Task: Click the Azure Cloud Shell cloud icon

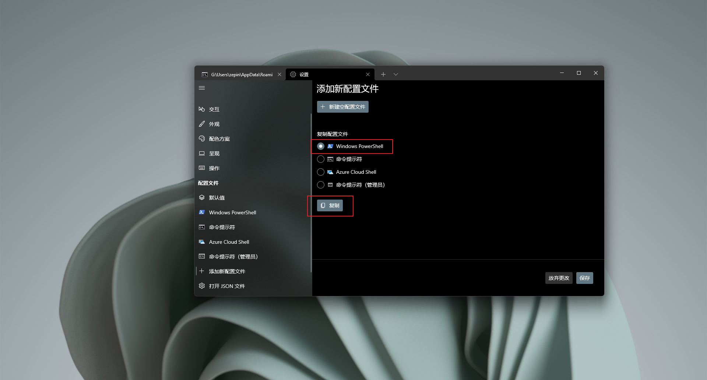Action: [202, 242]
